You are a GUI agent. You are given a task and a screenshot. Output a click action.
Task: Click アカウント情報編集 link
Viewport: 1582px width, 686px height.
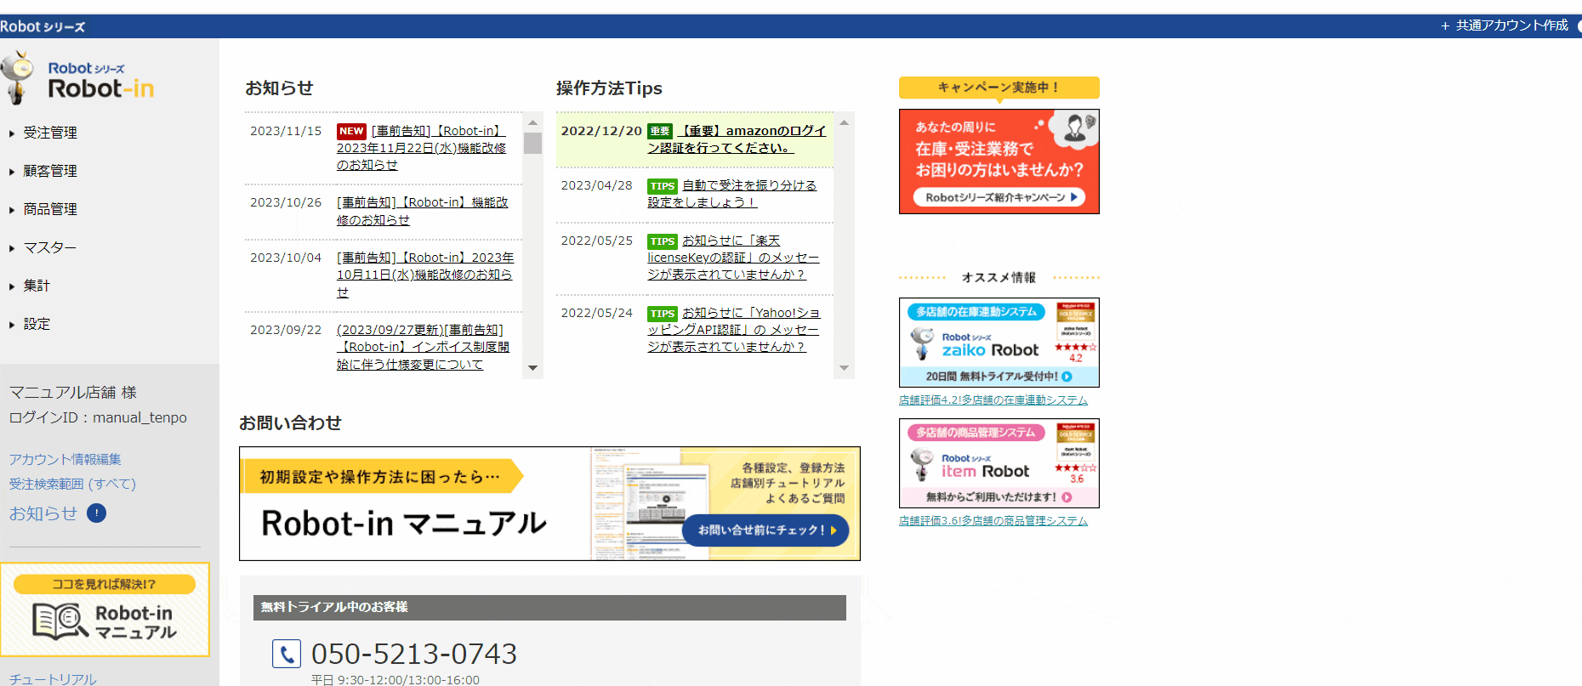point(65,459)
